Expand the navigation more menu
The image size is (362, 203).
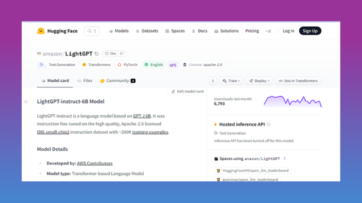point(268,31)
